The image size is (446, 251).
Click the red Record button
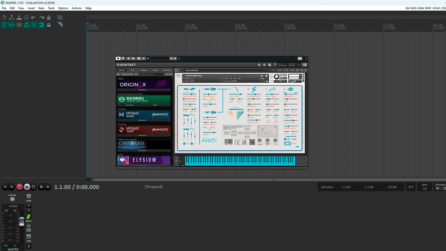(20, 187)
